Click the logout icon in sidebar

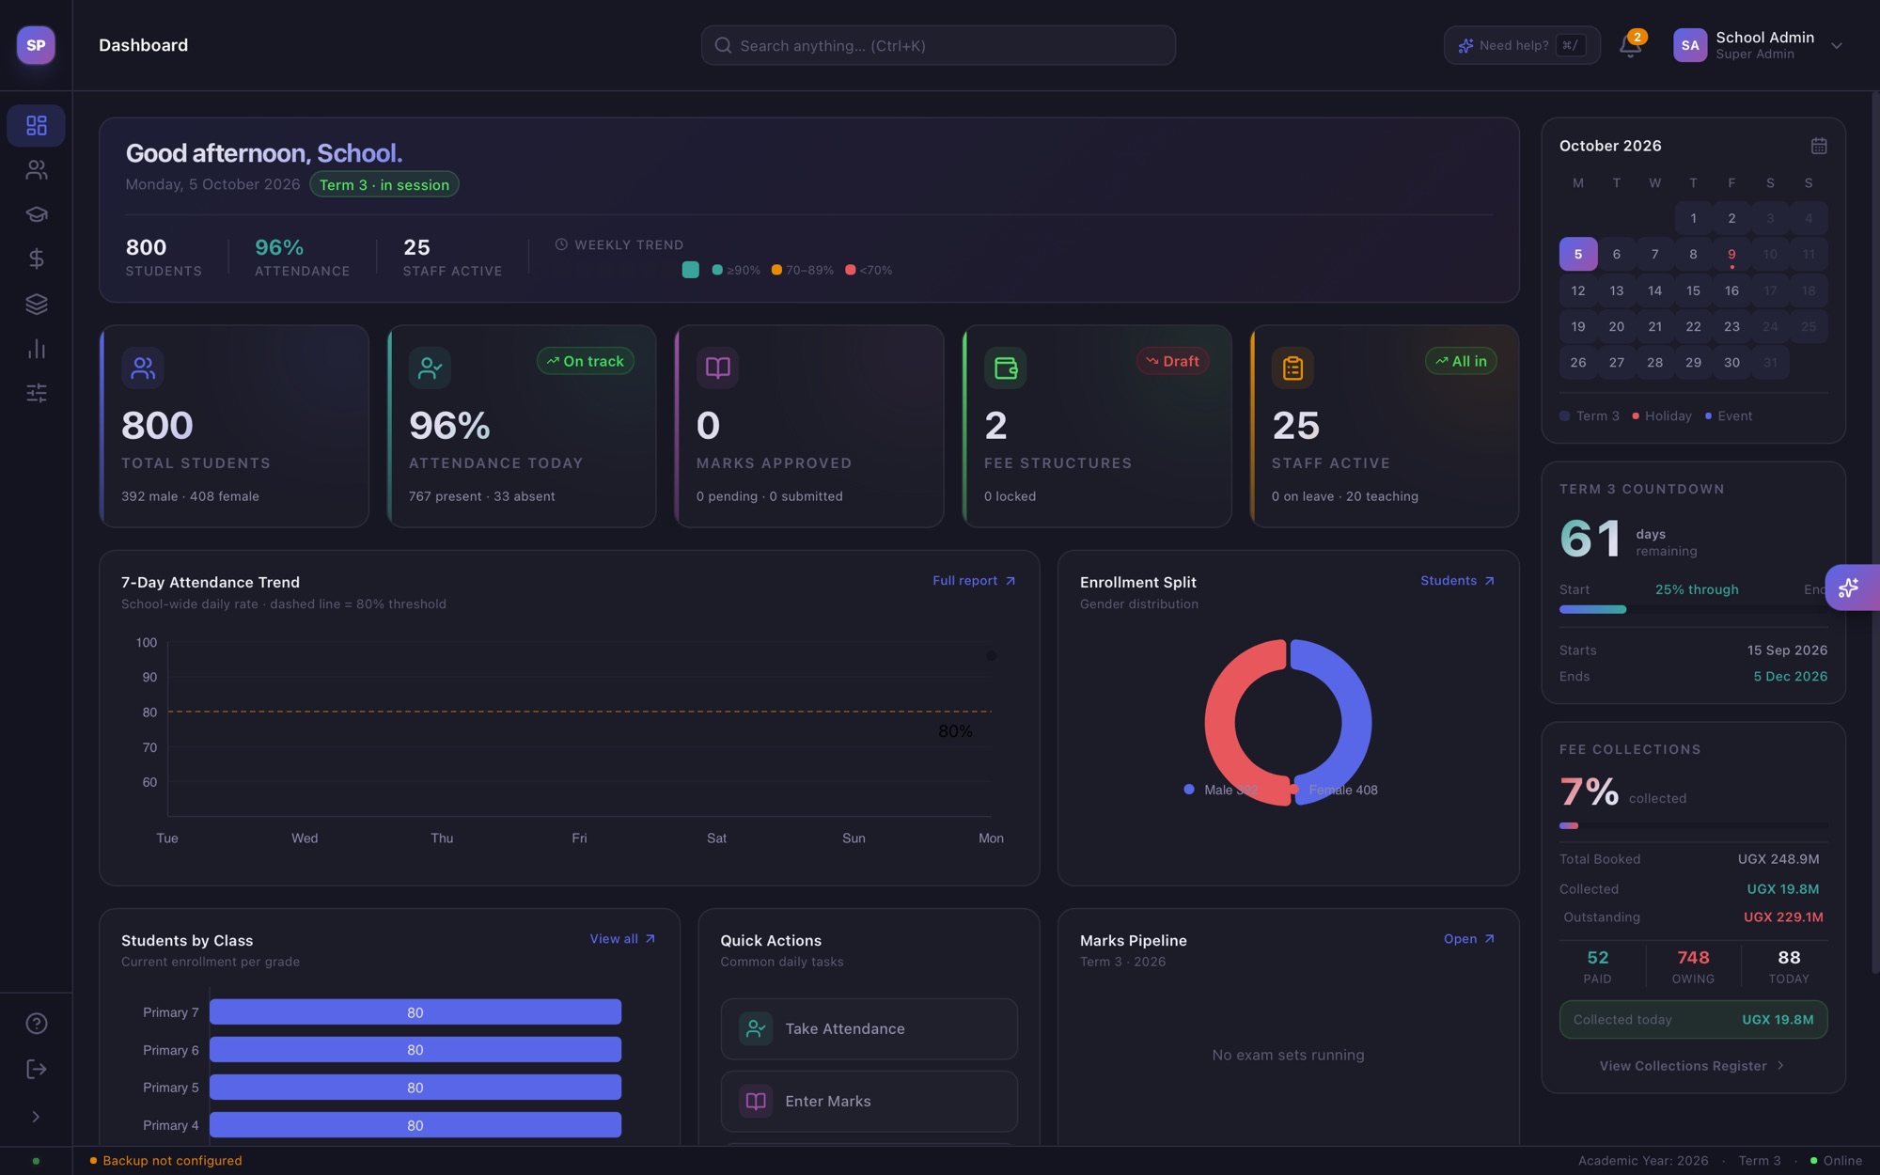[x=36, y=1069]
